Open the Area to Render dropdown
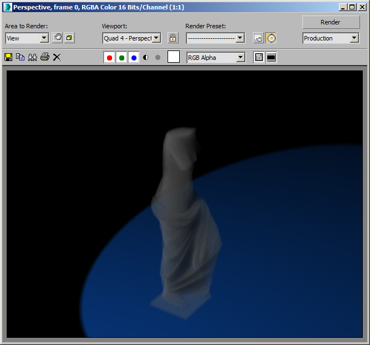This screenshot has height=345, width=370. click(27, 38)
